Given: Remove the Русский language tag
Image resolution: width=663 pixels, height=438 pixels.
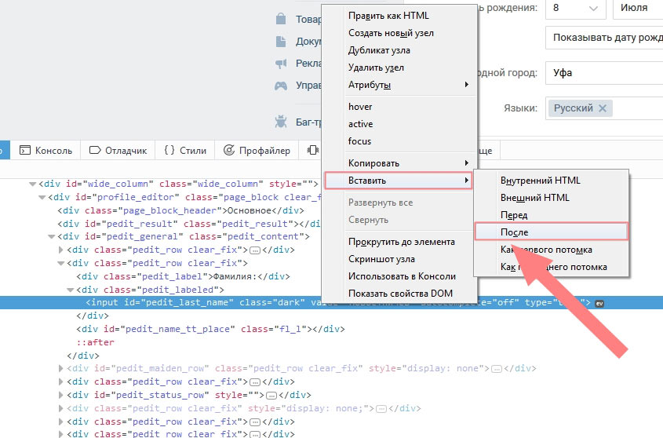Looking at the screenshot, I should [603, 108].
